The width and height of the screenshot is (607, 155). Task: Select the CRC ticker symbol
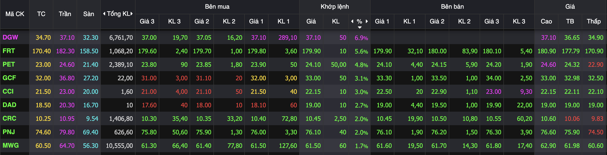coord(9,119)
